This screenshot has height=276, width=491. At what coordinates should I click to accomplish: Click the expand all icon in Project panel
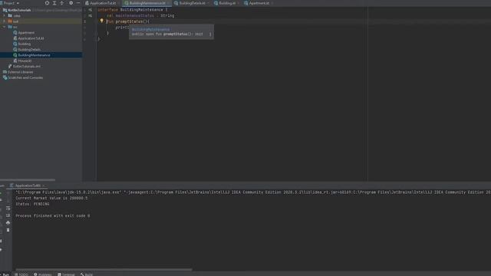point(54,3)
